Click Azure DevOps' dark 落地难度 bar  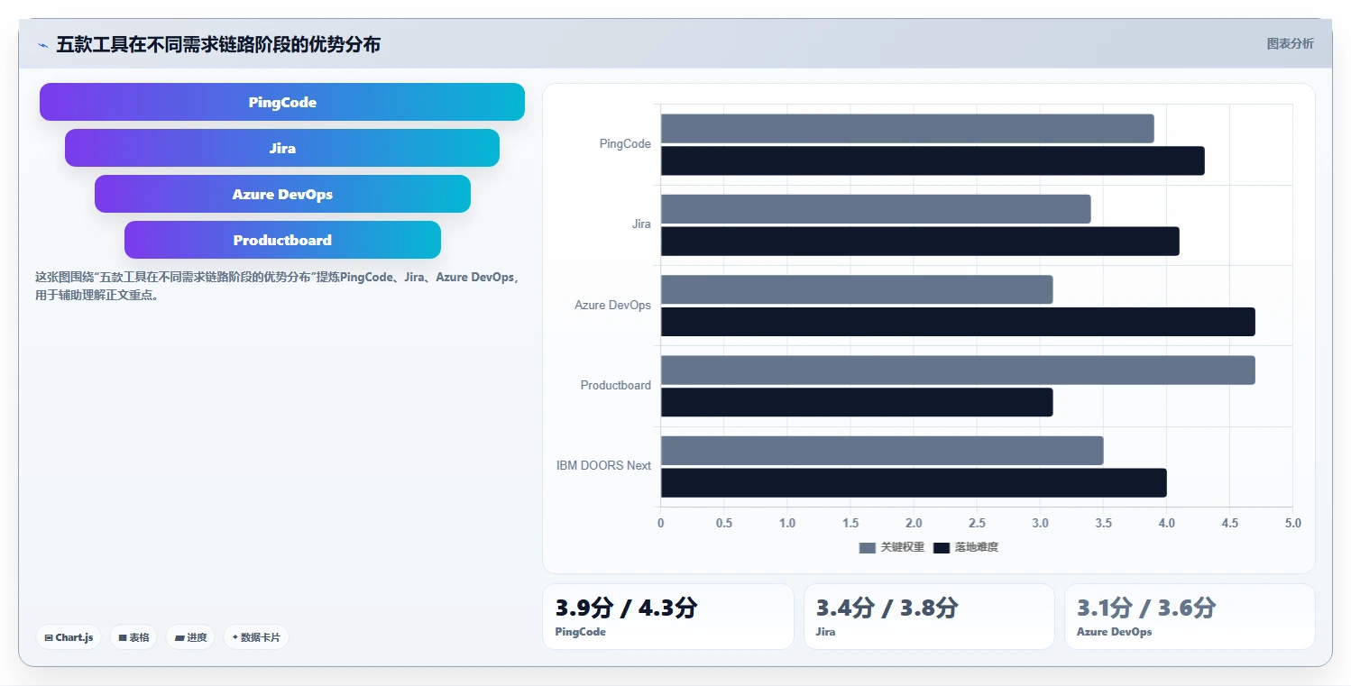958,322
